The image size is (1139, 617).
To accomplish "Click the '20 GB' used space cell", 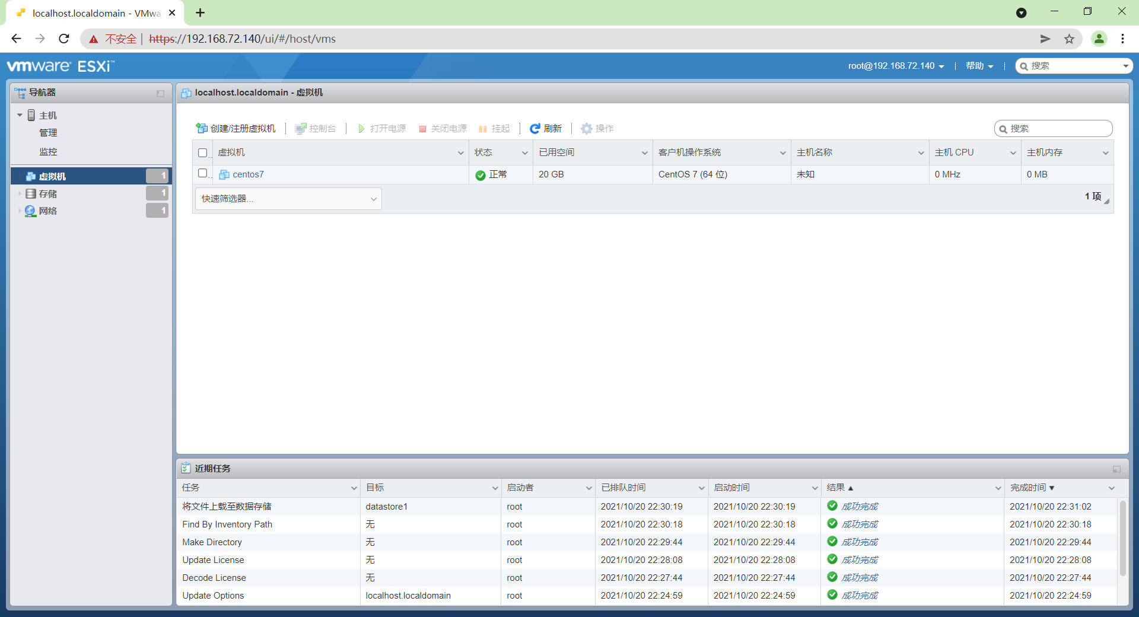I will (x=551, y=174).
